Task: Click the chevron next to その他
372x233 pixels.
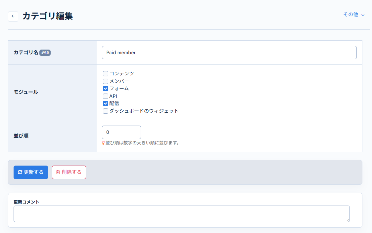Action: pos(363,15)
